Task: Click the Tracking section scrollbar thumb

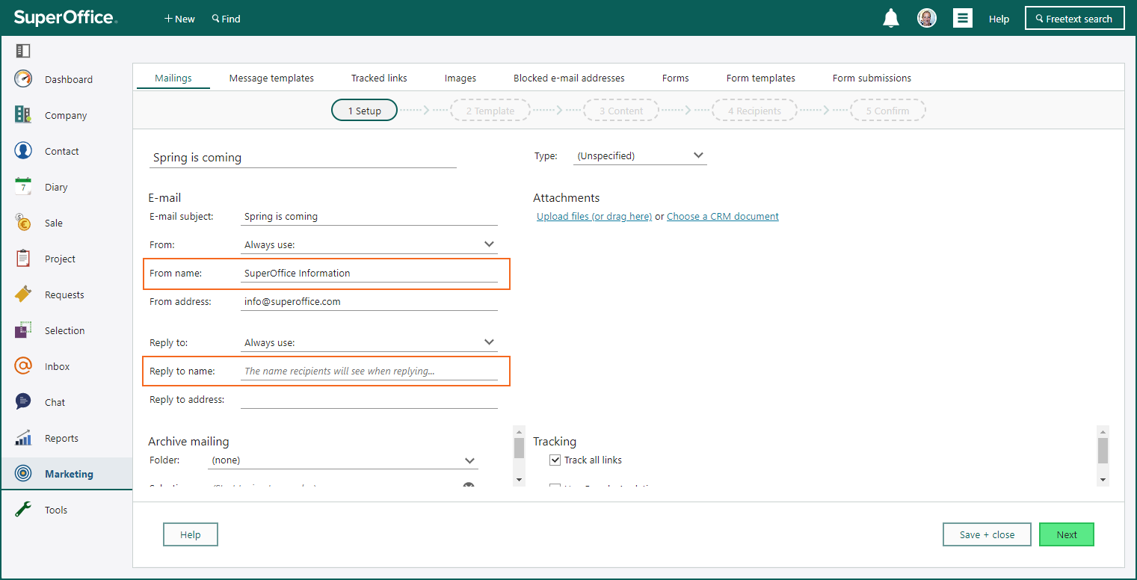Action: pos(1103,451)
